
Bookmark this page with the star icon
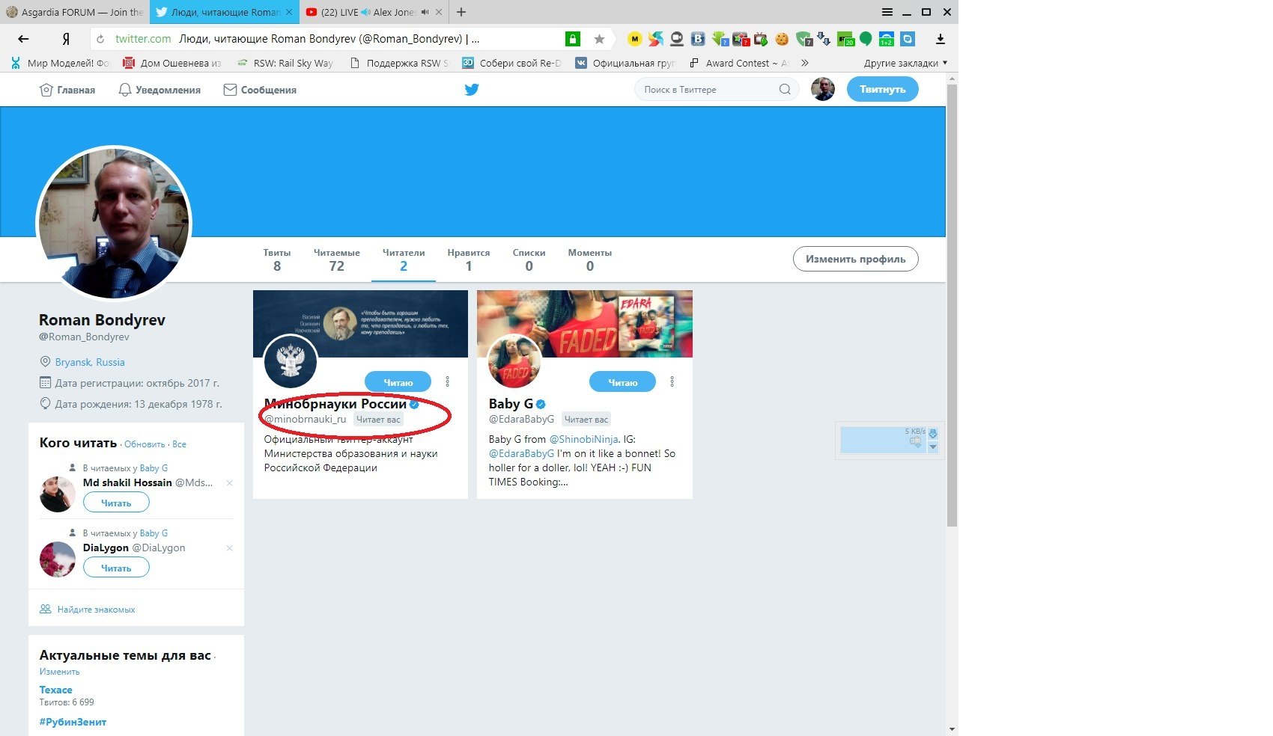click(x=599, y=39)
